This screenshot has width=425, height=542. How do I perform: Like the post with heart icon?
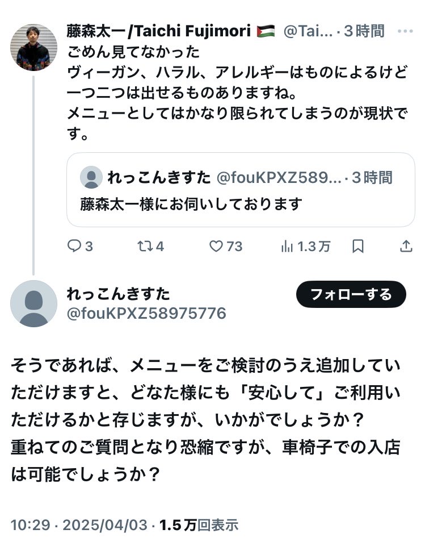216,246
